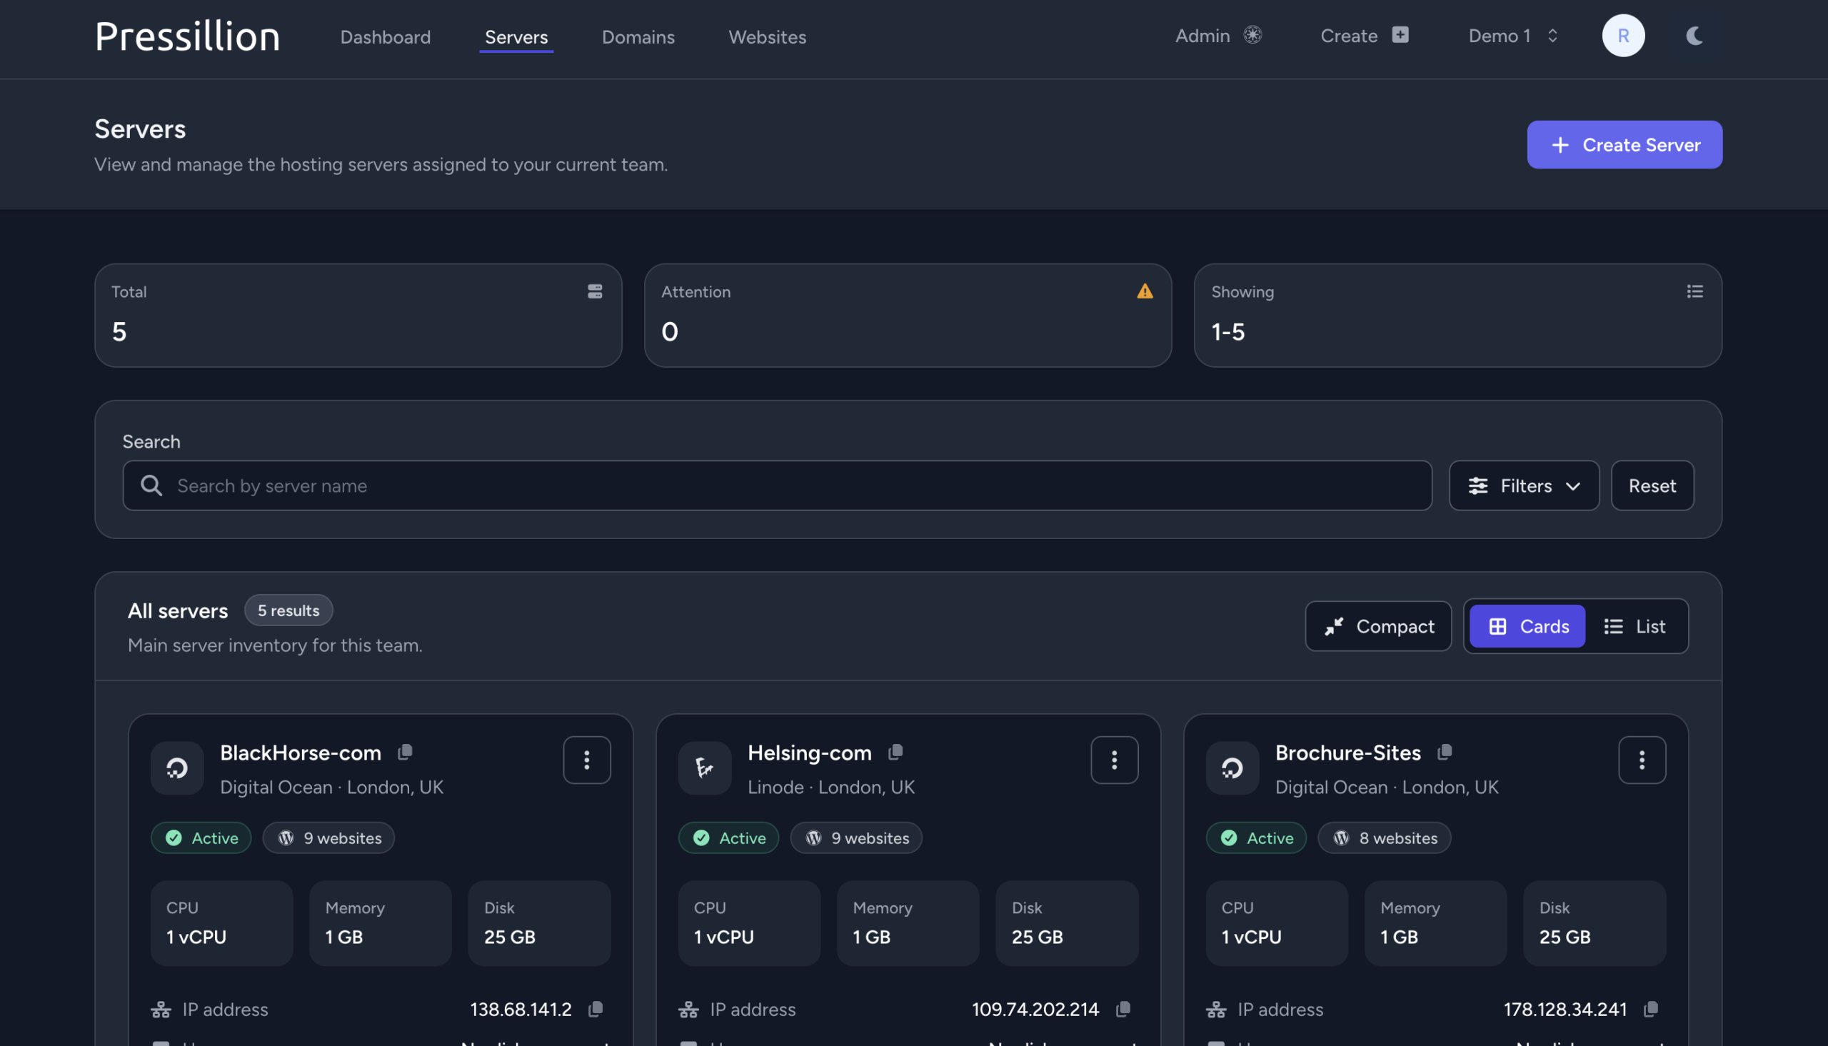Copy IP address 178.128.34.241
The height and width of the screenshot is (1046, 1828).
[1651, 1010]
